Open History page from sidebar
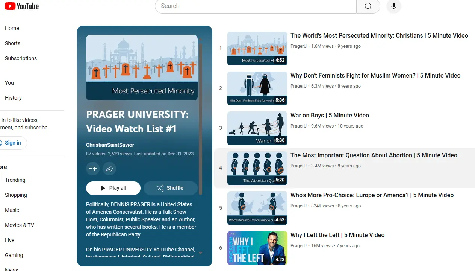The image size is (475, 271). [x=14, y=98]
